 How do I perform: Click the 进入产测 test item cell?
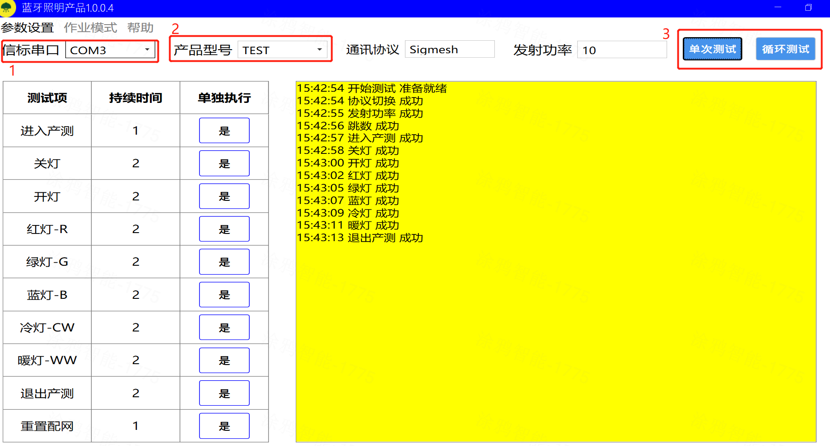tap(47, 131)
